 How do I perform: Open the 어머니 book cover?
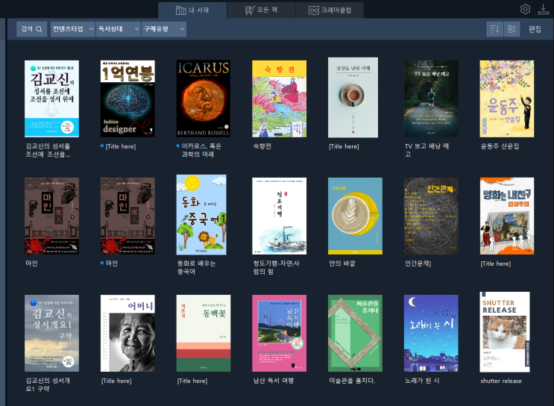128,333
